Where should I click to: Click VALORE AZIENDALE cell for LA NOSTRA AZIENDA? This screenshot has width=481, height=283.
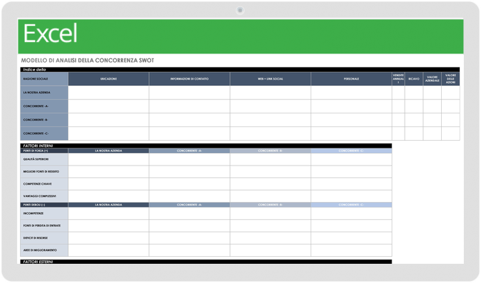tap(432, 92)
